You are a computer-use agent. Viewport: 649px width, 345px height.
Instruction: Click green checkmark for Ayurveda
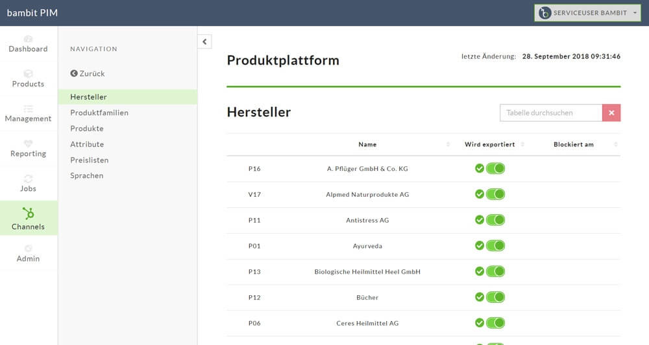[x=480, y=245]
